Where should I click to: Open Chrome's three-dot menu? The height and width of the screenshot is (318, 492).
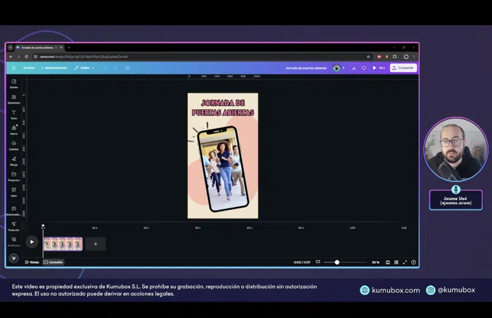coord(414,57)
